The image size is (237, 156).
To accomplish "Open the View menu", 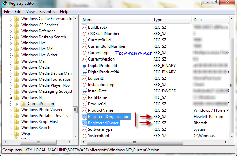I will coord(30,12).
